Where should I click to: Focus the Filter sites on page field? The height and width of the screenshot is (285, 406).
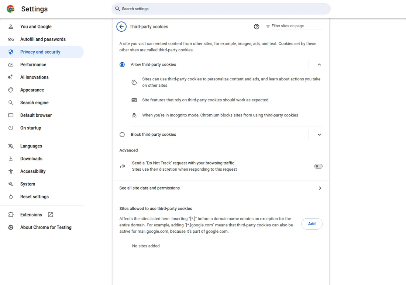[297, 26]
